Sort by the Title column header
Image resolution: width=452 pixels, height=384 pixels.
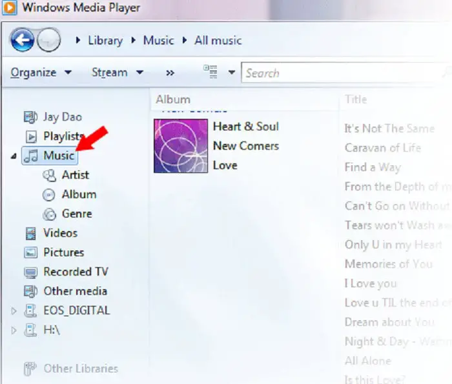click(356, 99)
